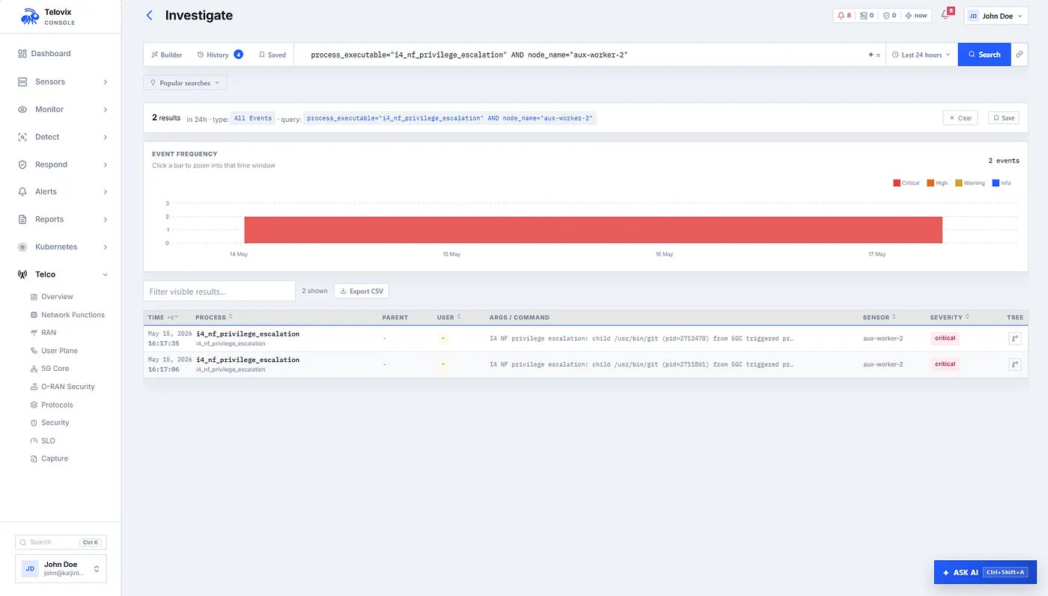Toggle Info series in chart legend
The image size is (1048, 596).
pos(1002,183)
